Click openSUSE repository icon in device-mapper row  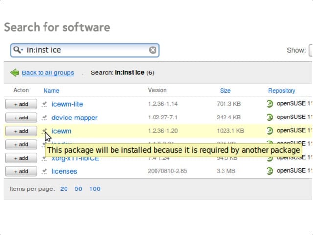pos(269,117)
